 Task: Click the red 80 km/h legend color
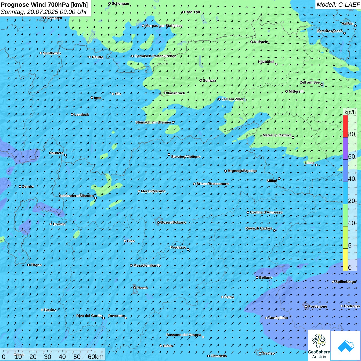[345, 126]
